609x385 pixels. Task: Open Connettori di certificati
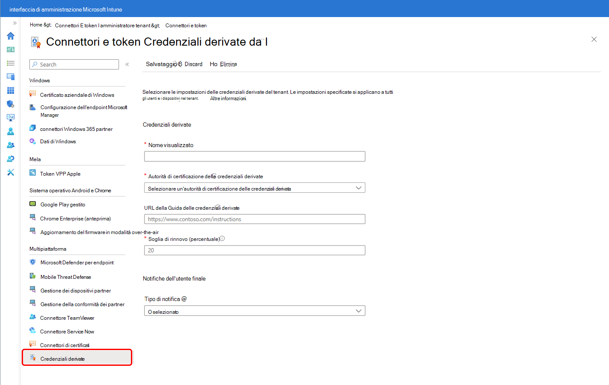(x=65, y=345)
